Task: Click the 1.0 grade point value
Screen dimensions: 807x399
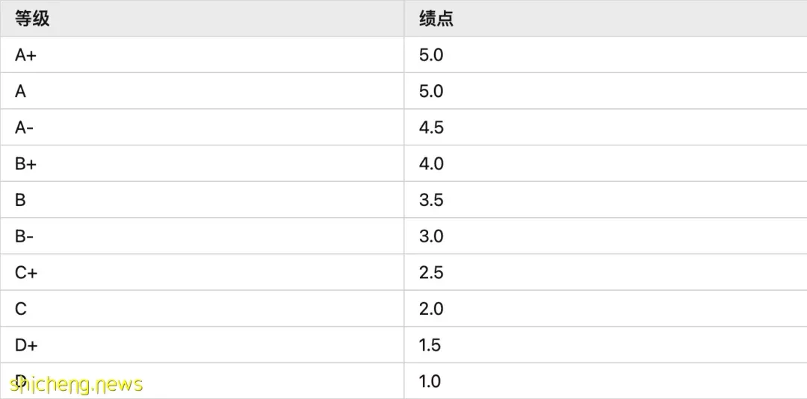Action: (430, 382)
